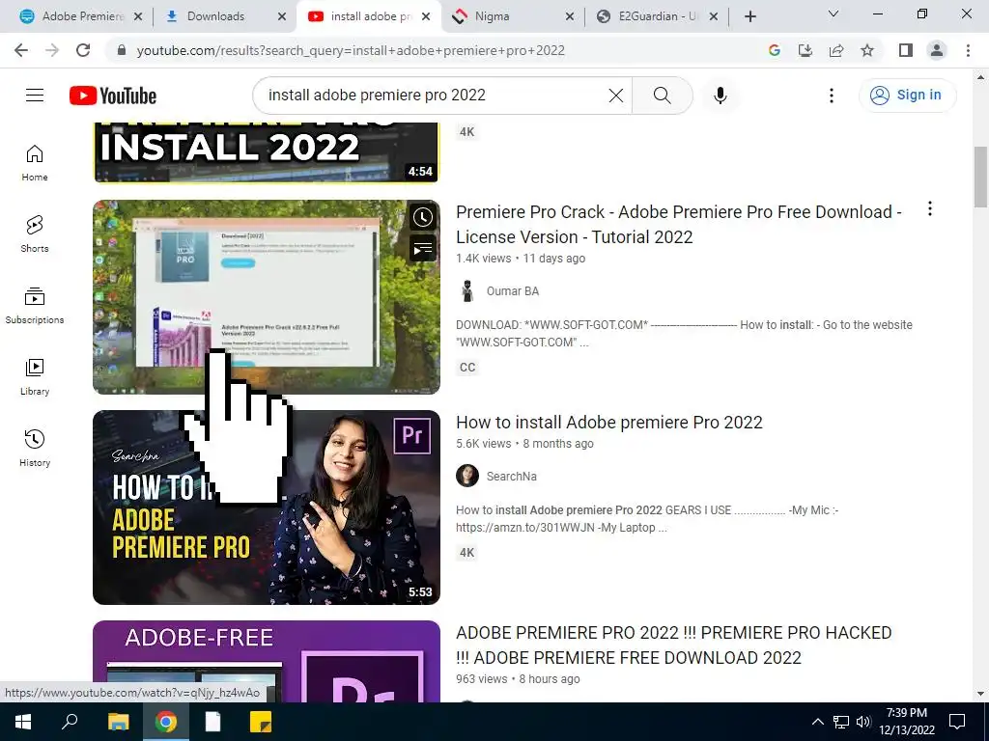
Task: Close the Nigma tab
Action: [570, 16]
